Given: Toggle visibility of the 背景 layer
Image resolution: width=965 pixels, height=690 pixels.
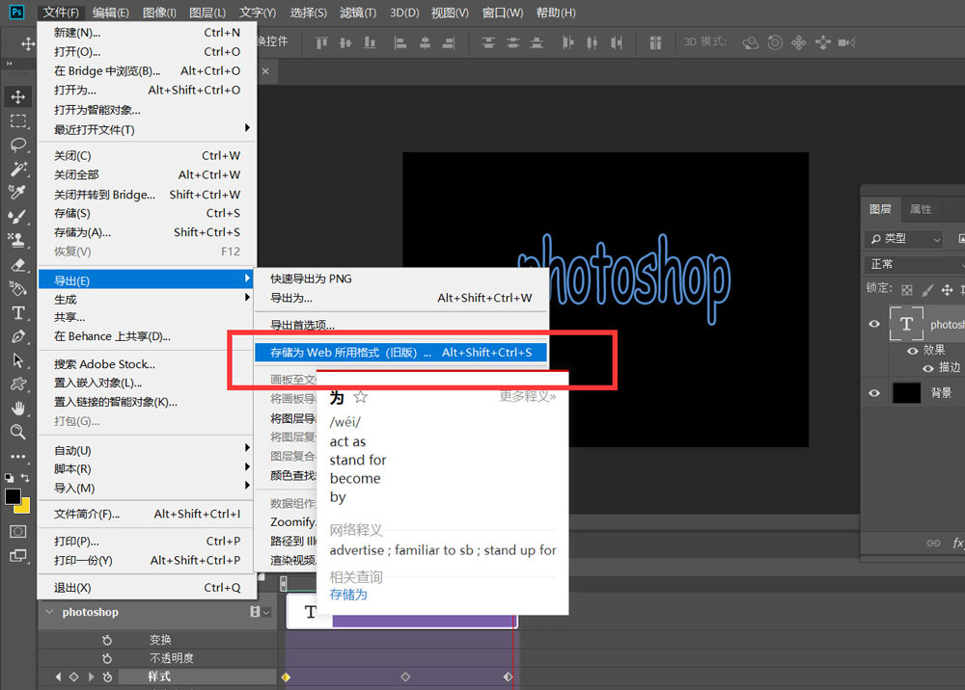Looking at the screenshot, I should (x=874, y=393).
